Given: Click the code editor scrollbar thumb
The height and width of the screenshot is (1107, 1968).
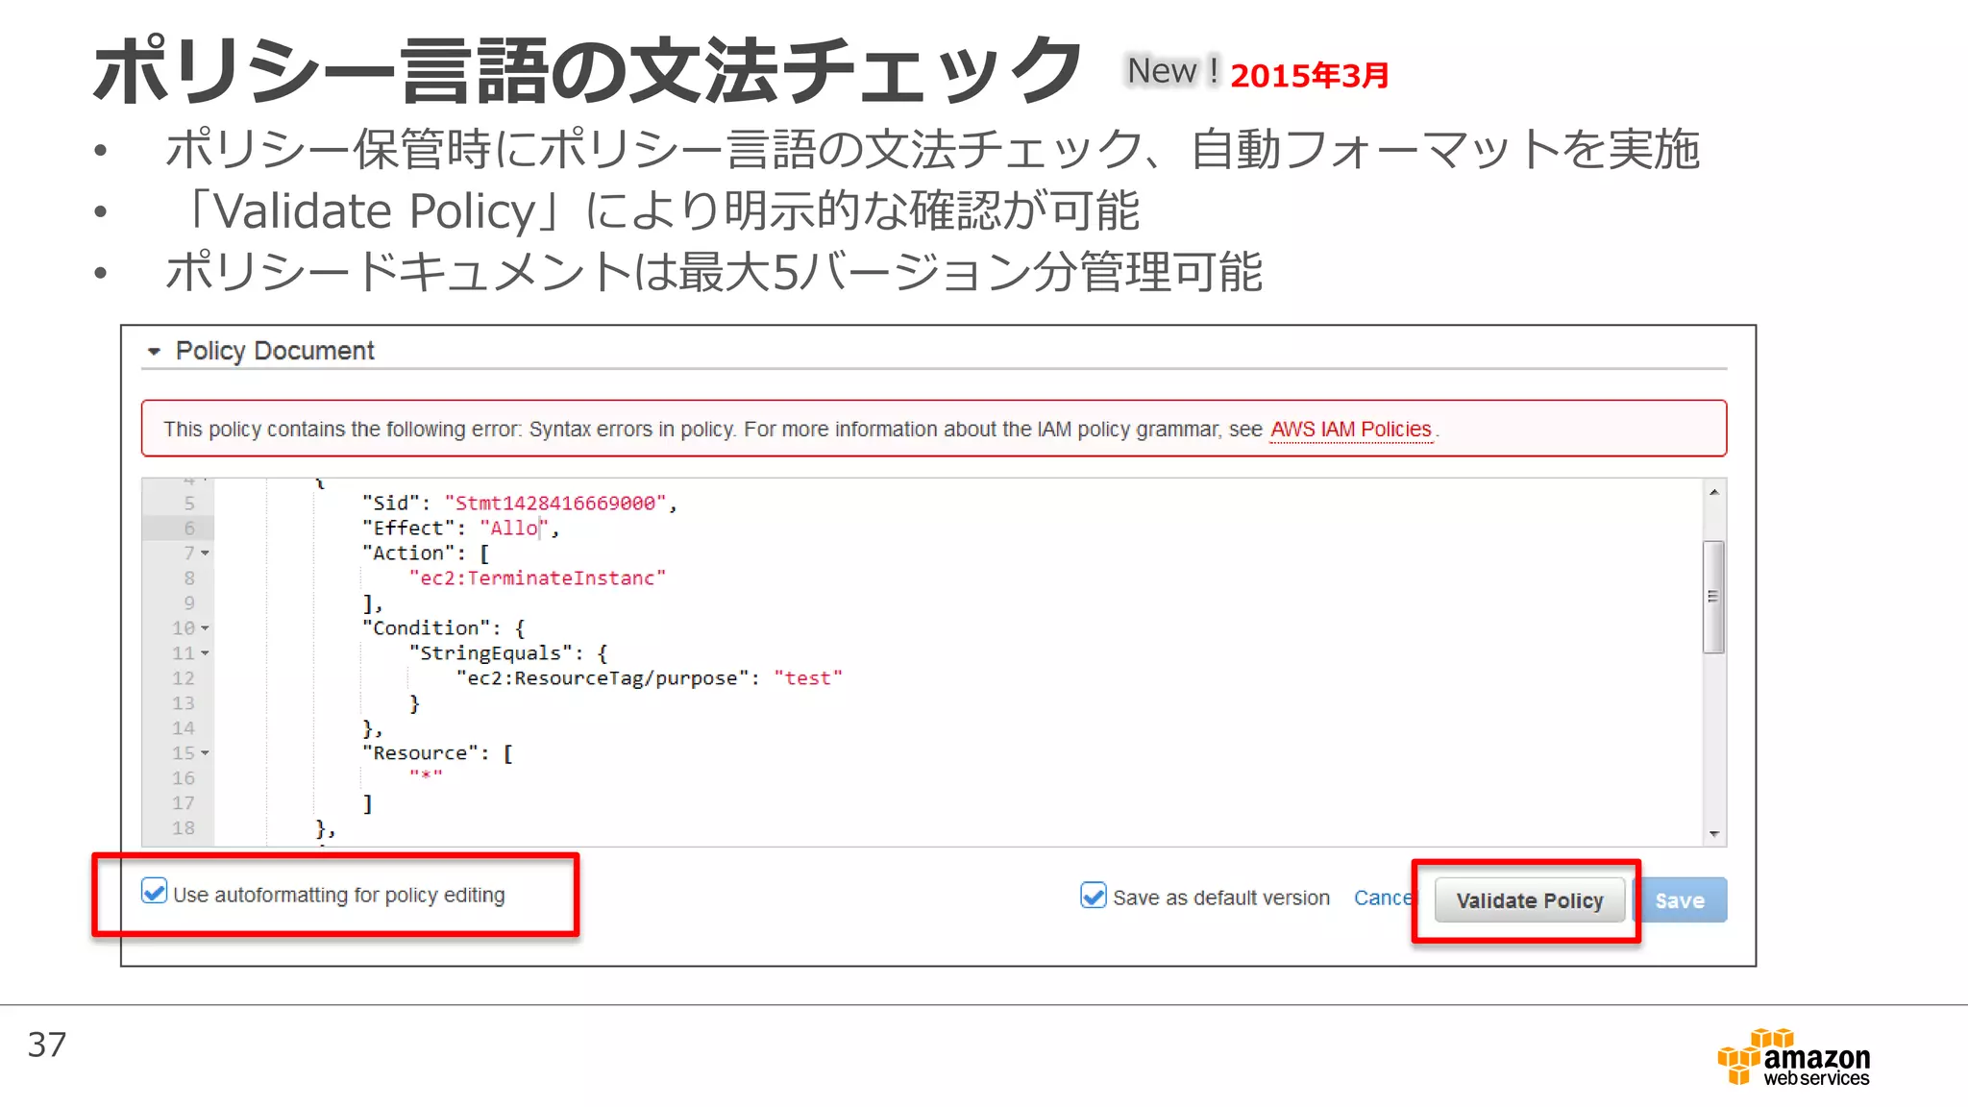Looking at the screenshot, I should point(1713,597).
